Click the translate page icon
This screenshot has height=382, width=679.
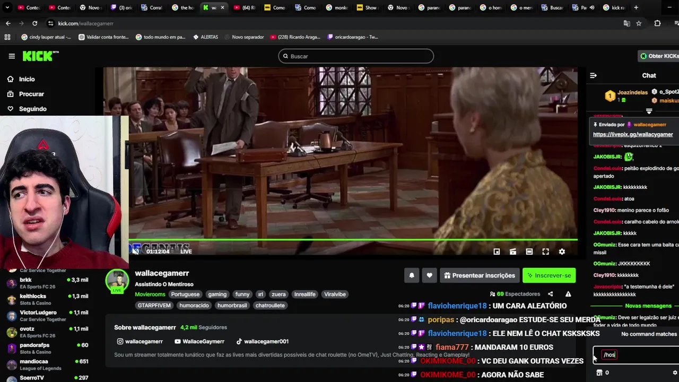pos(627,23)
